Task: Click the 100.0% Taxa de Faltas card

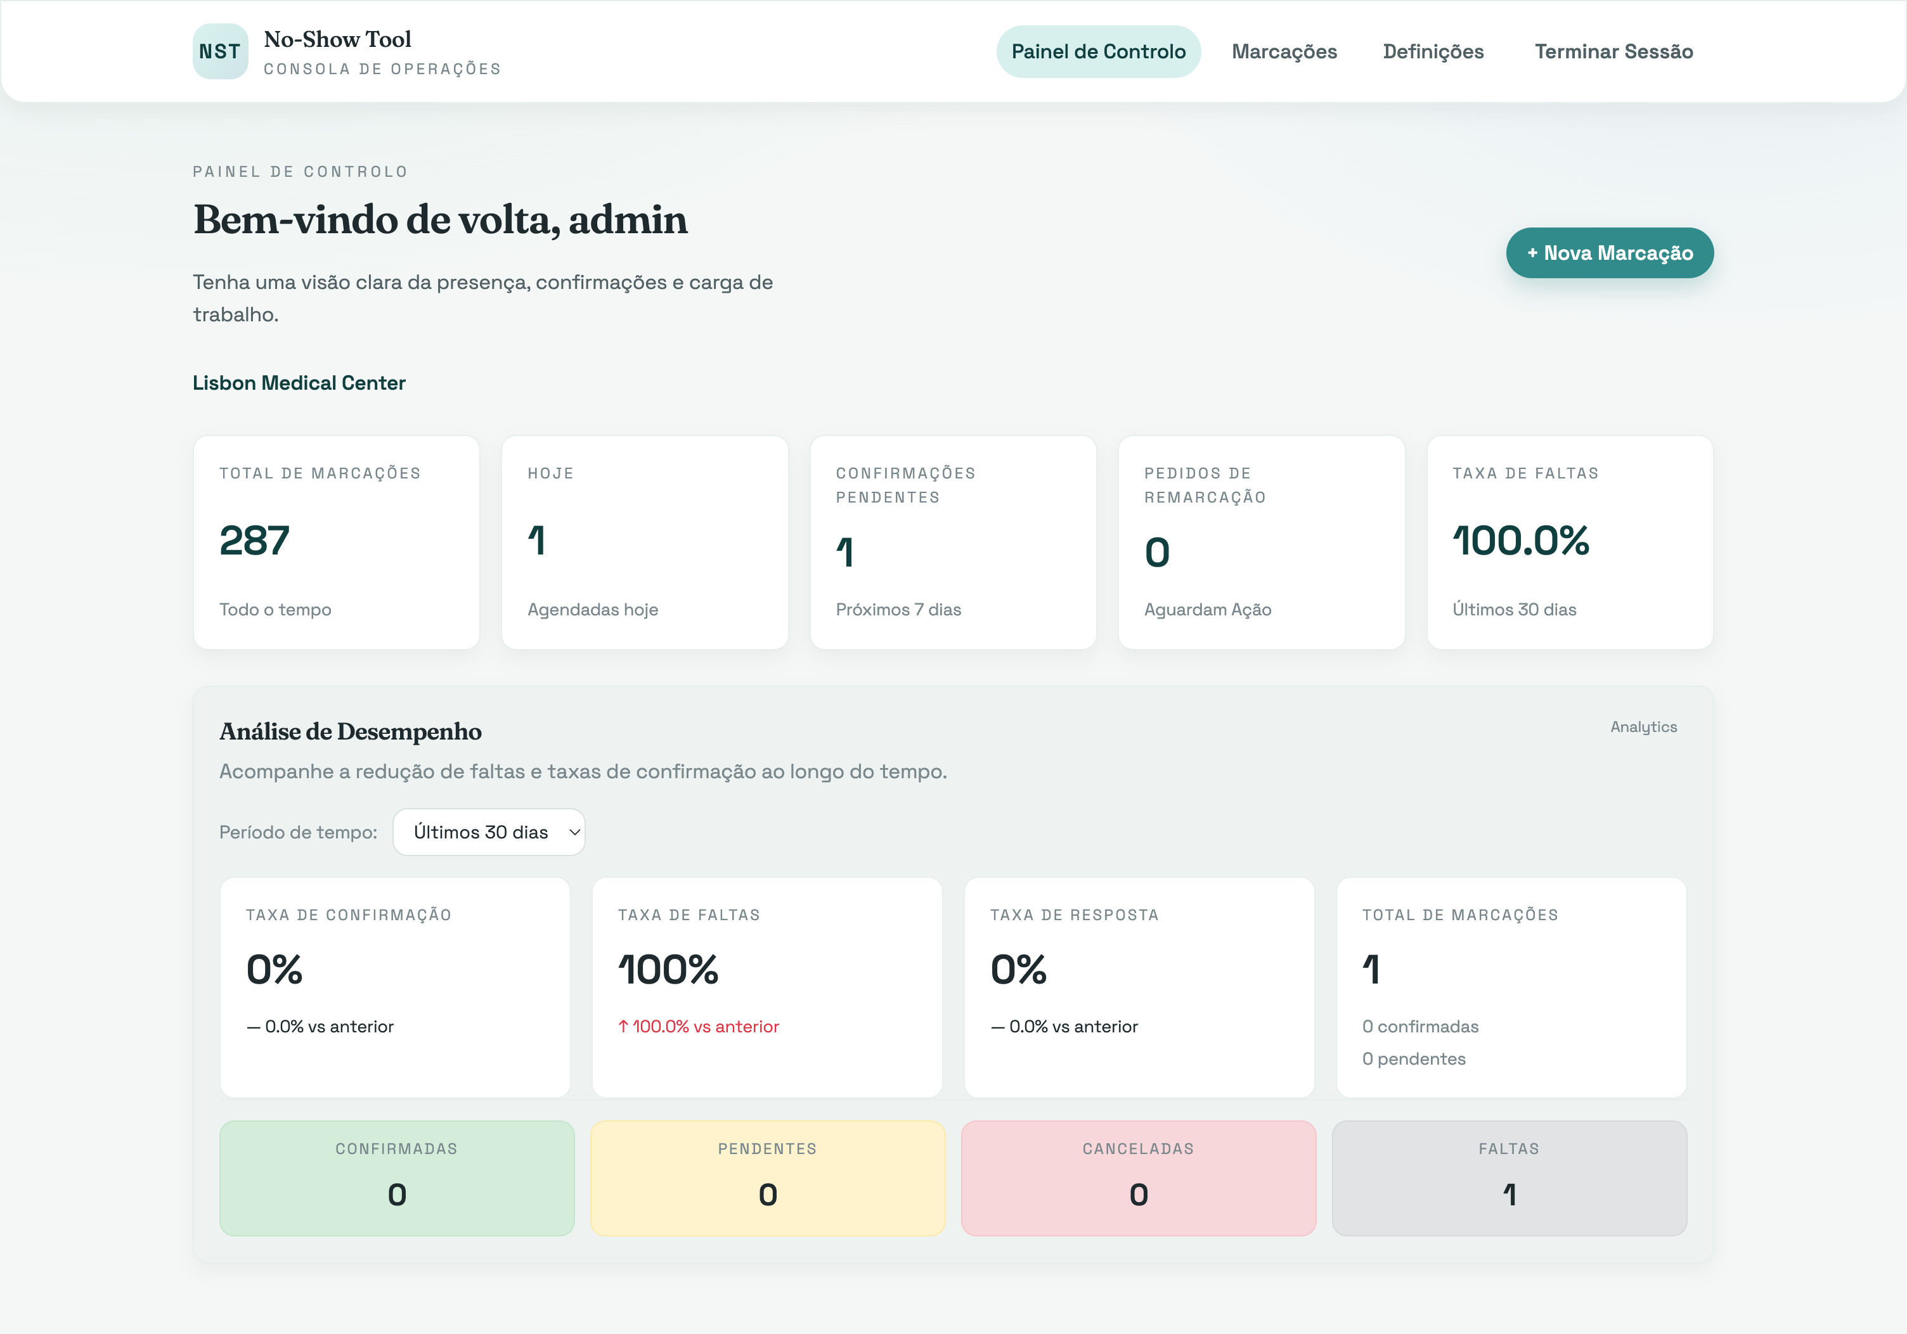Action: pyautogui.click(x=1570, y=542)
